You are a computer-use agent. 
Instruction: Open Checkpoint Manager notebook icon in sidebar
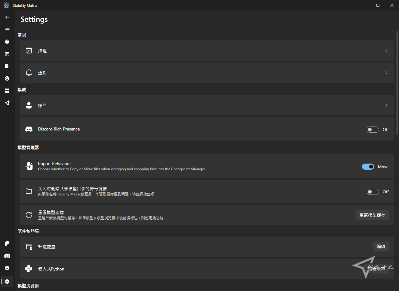pyautogui.click(x=7, y=66)
